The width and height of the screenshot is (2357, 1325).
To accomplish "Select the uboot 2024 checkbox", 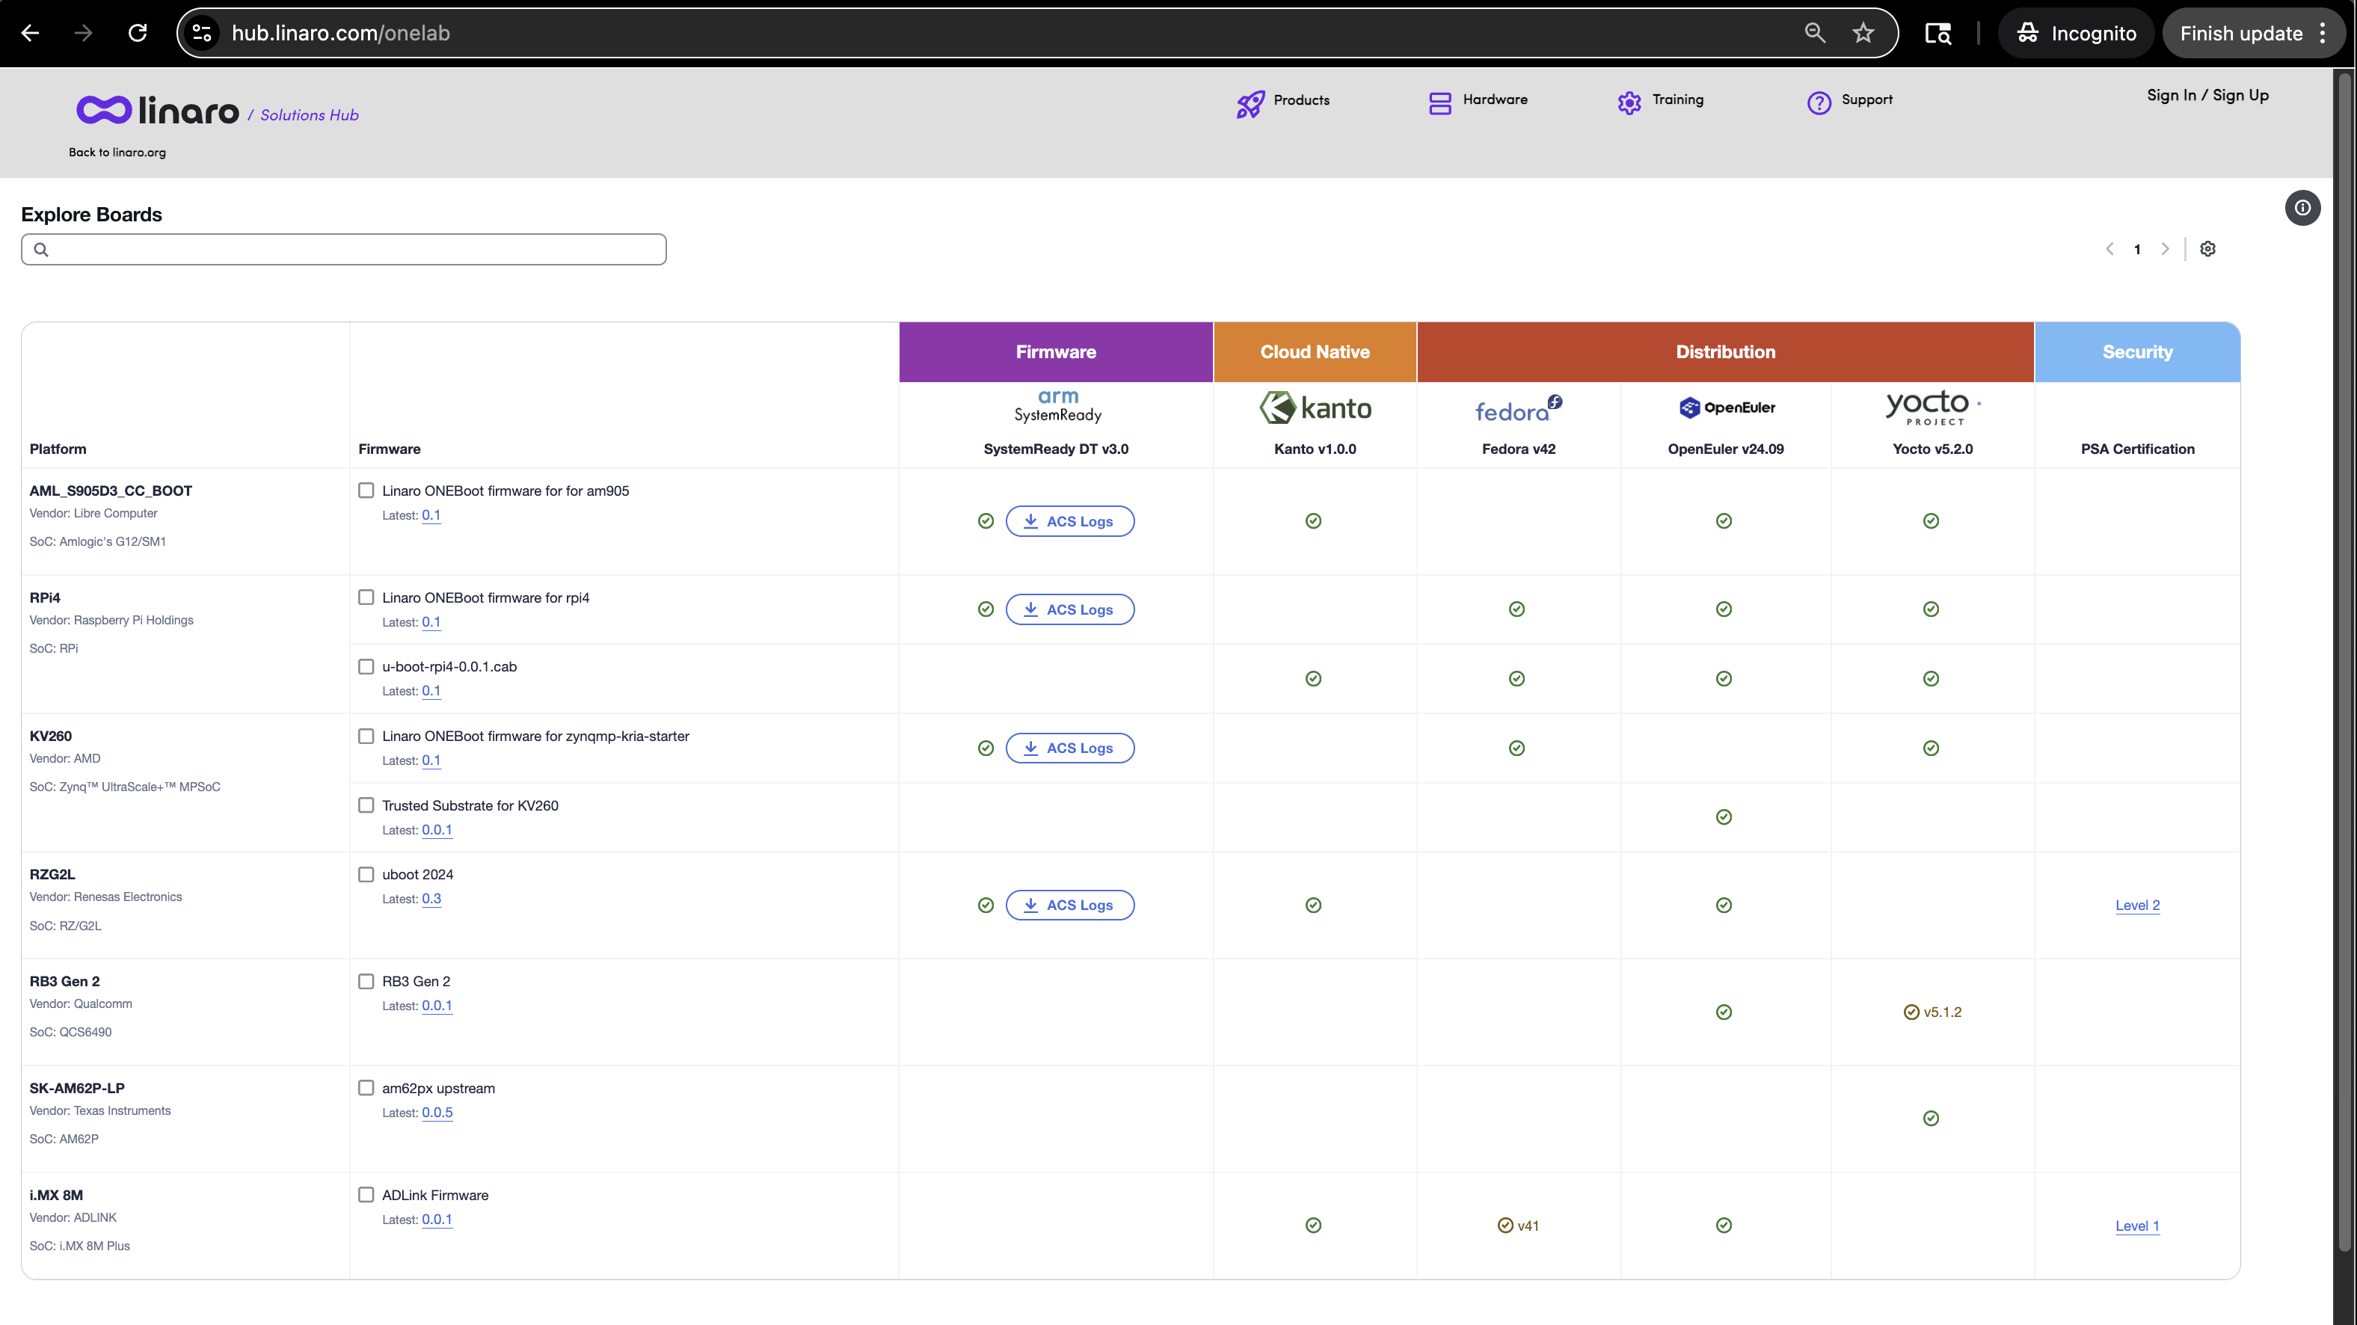I will [366, 875].
